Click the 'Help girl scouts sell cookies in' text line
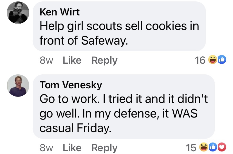Screen dimensions: 233x154 pos(119,26)
